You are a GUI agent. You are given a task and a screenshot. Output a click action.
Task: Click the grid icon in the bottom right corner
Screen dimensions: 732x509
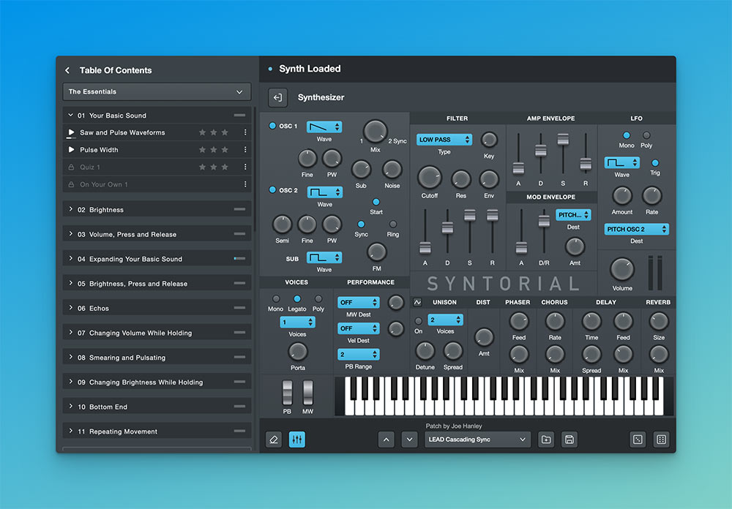pos(661,439)
